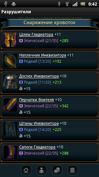Tap the Inquisitor armor chest image

(x=10, y=81)
